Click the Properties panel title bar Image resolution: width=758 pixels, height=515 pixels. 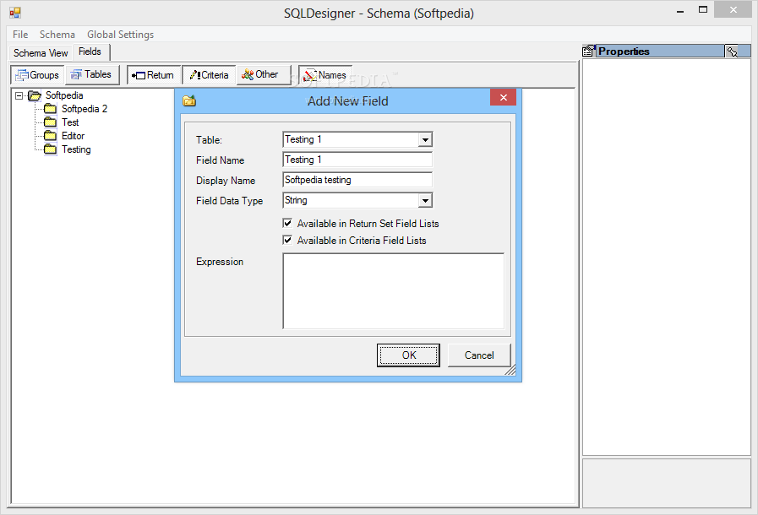pyautogui.click(x=660, y=51)
